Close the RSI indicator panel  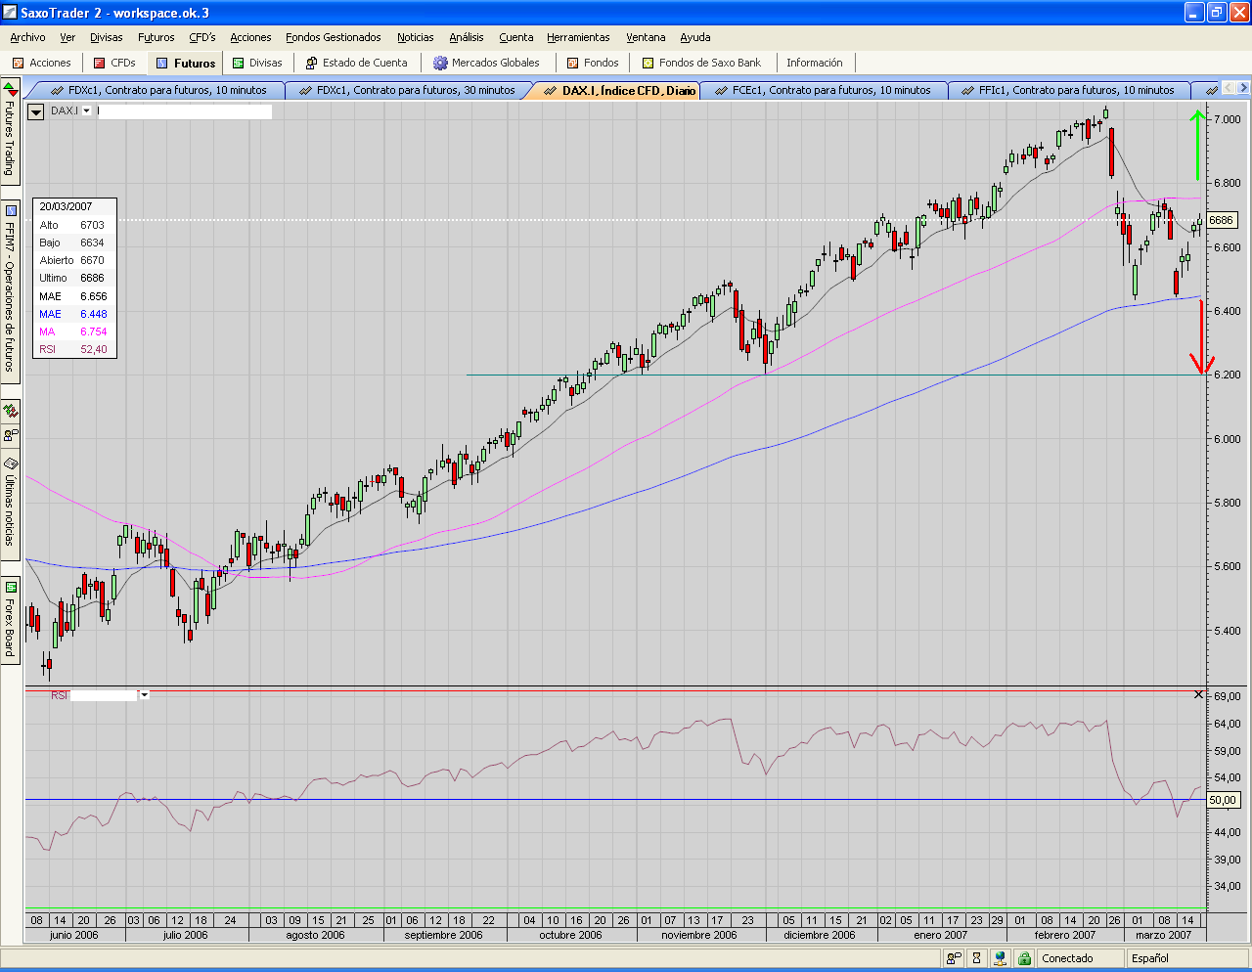(x=1199, y=694)
